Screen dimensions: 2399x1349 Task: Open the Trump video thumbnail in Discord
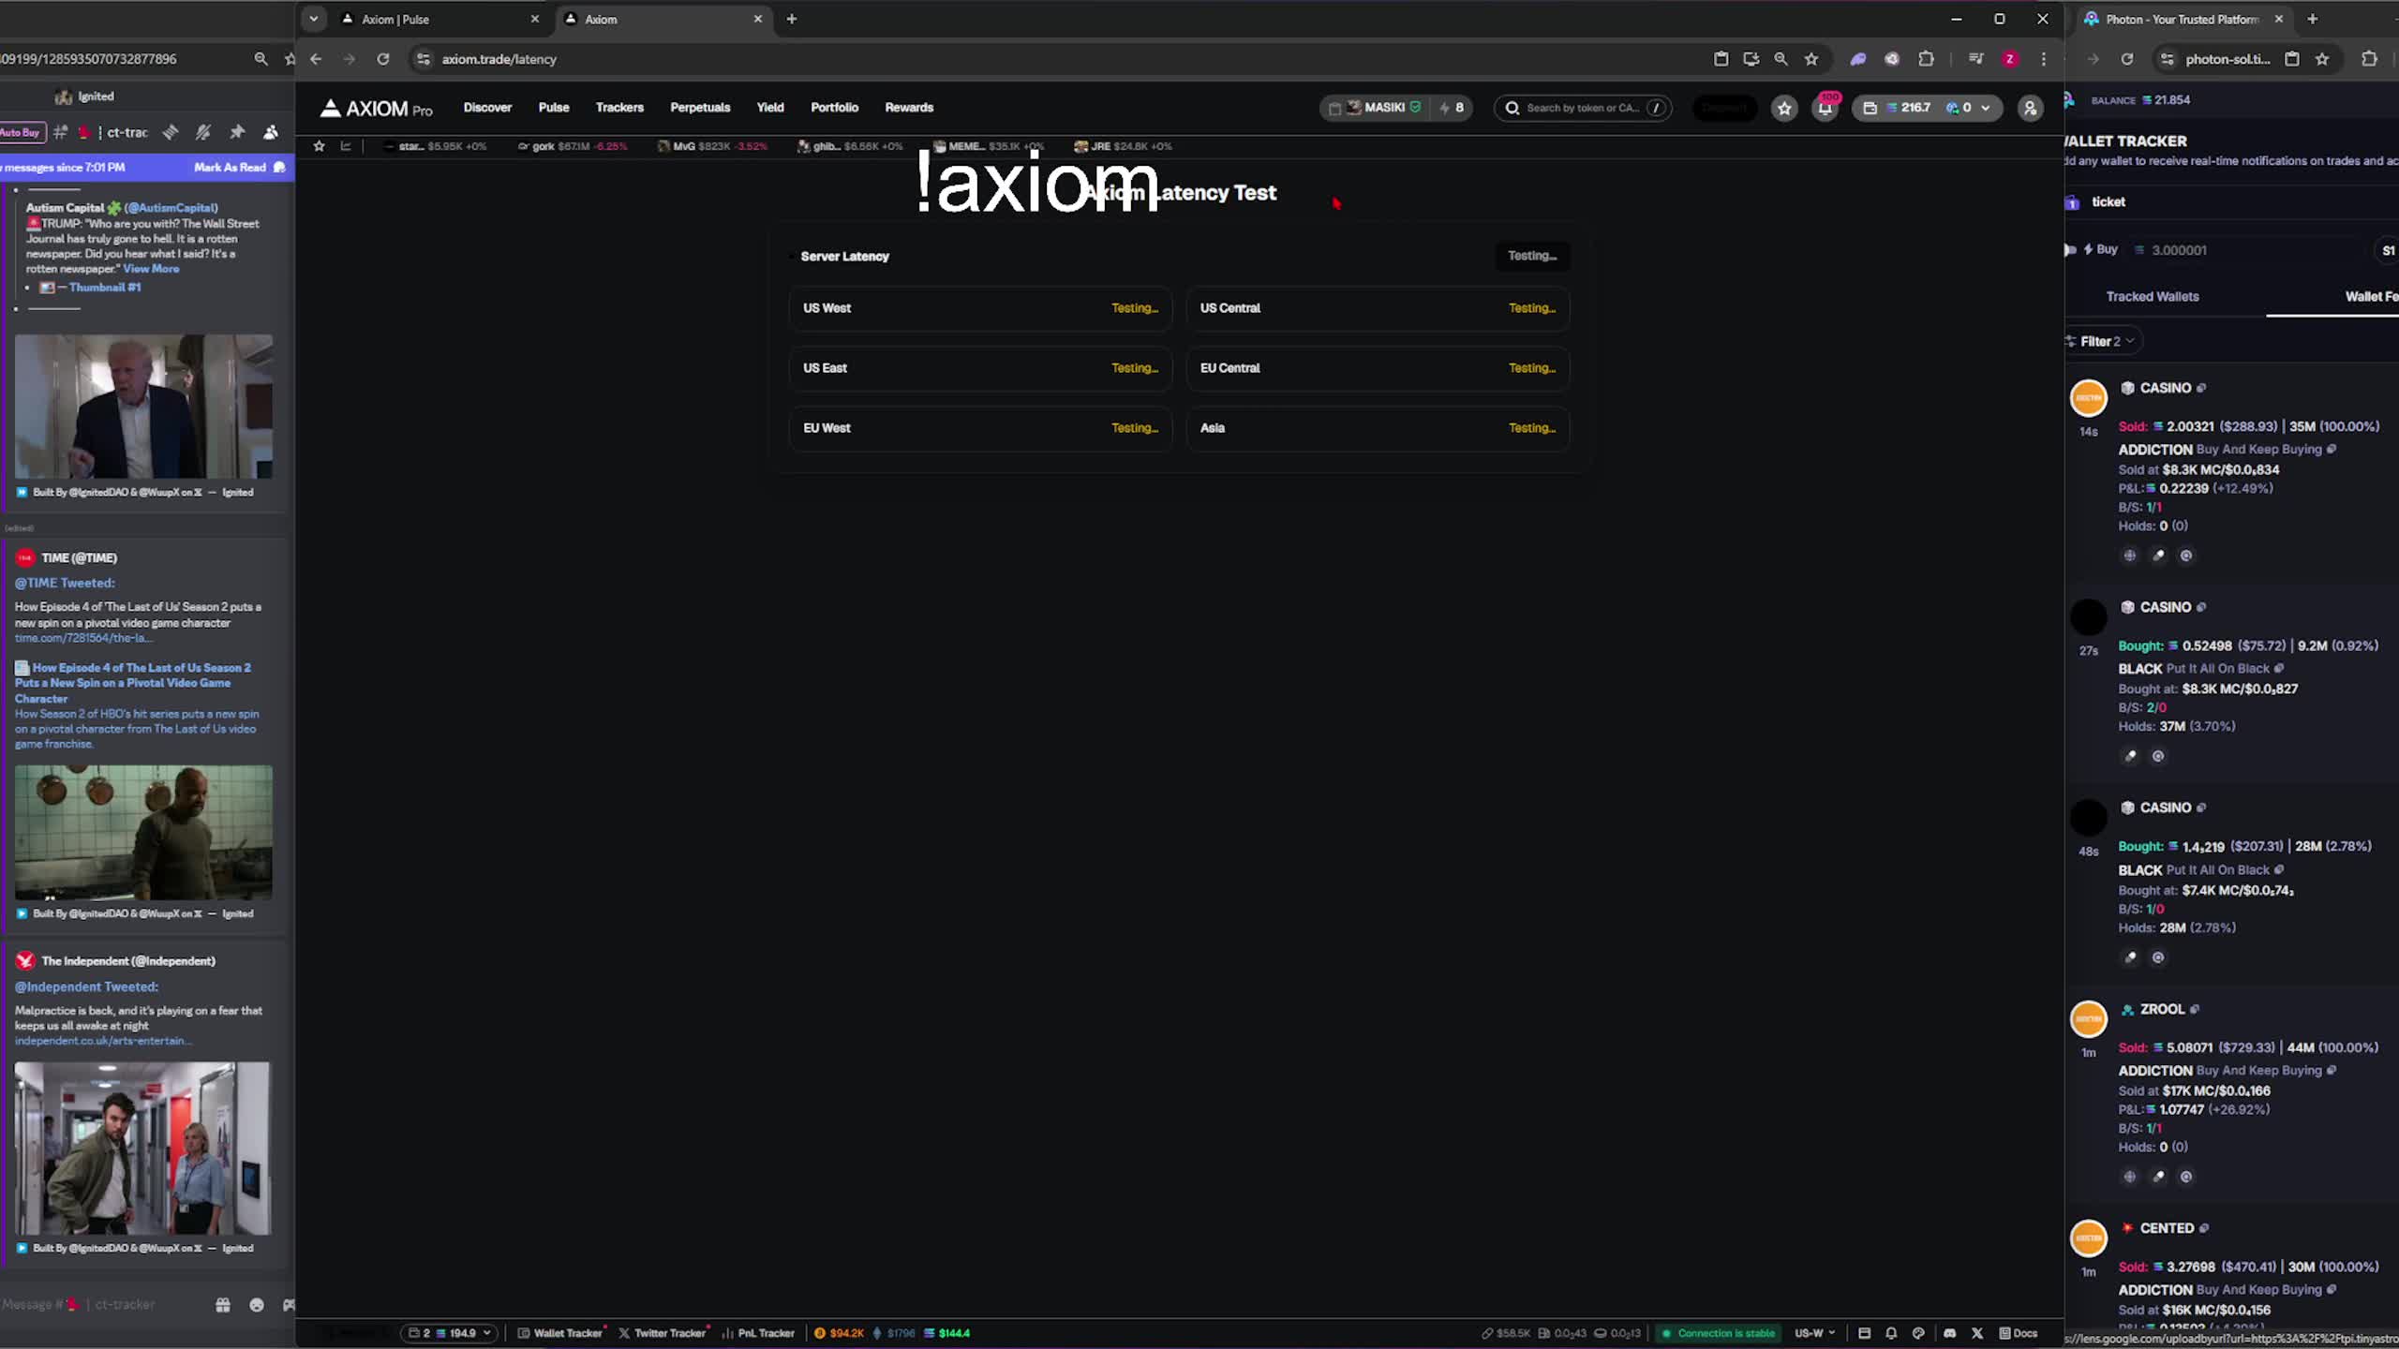pyautogui.click(x=143, y=407)
